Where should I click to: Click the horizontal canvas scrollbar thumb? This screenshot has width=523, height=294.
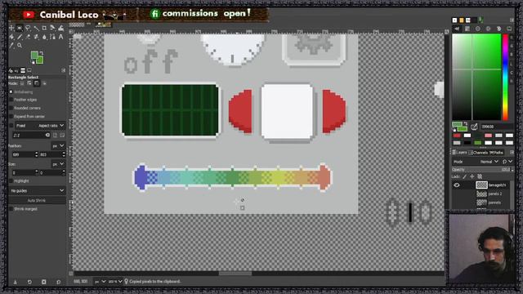pos(235,274)
